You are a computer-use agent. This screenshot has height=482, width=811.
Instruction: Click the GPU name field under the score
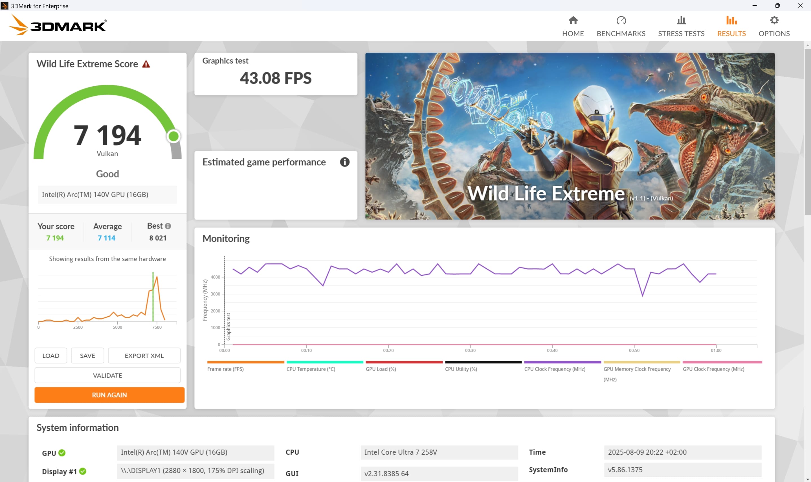107,194
